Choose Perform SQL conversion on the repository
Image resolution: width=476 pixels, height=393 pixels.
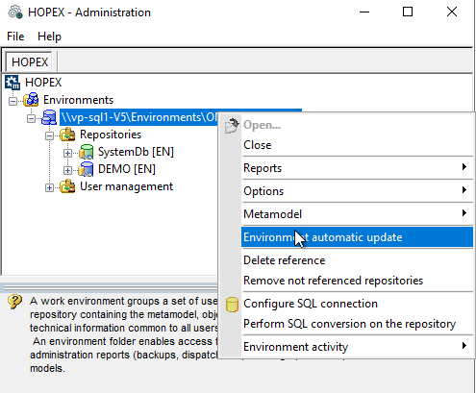pyautogui.click(x=357, y=324)
